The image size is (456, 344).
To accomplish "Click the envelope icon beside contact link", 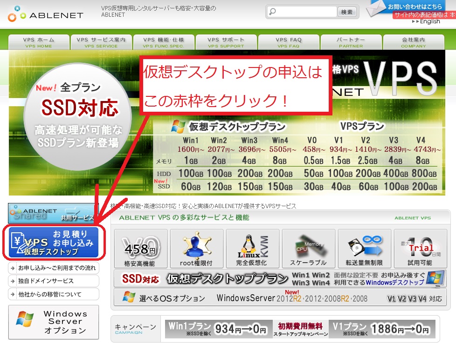I will pos(377,8).
